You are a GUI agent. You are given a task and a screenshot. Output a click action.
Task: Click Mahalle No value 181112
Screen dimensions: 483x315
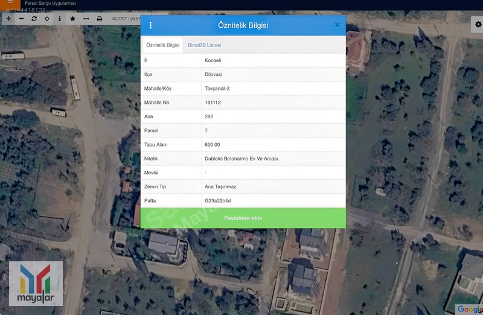pyautogui.click(x=213, y=103)
